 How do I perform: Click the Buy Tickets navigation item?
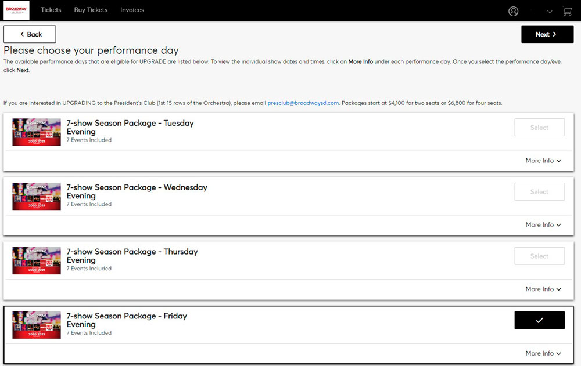coord(91,10)
